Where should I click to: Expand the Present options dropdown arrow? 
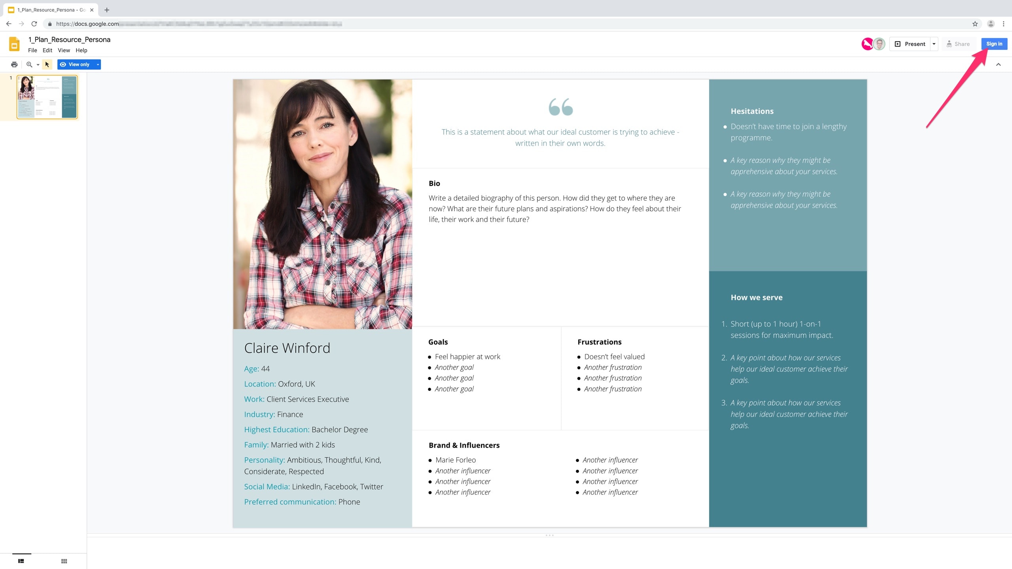[934, 44]
